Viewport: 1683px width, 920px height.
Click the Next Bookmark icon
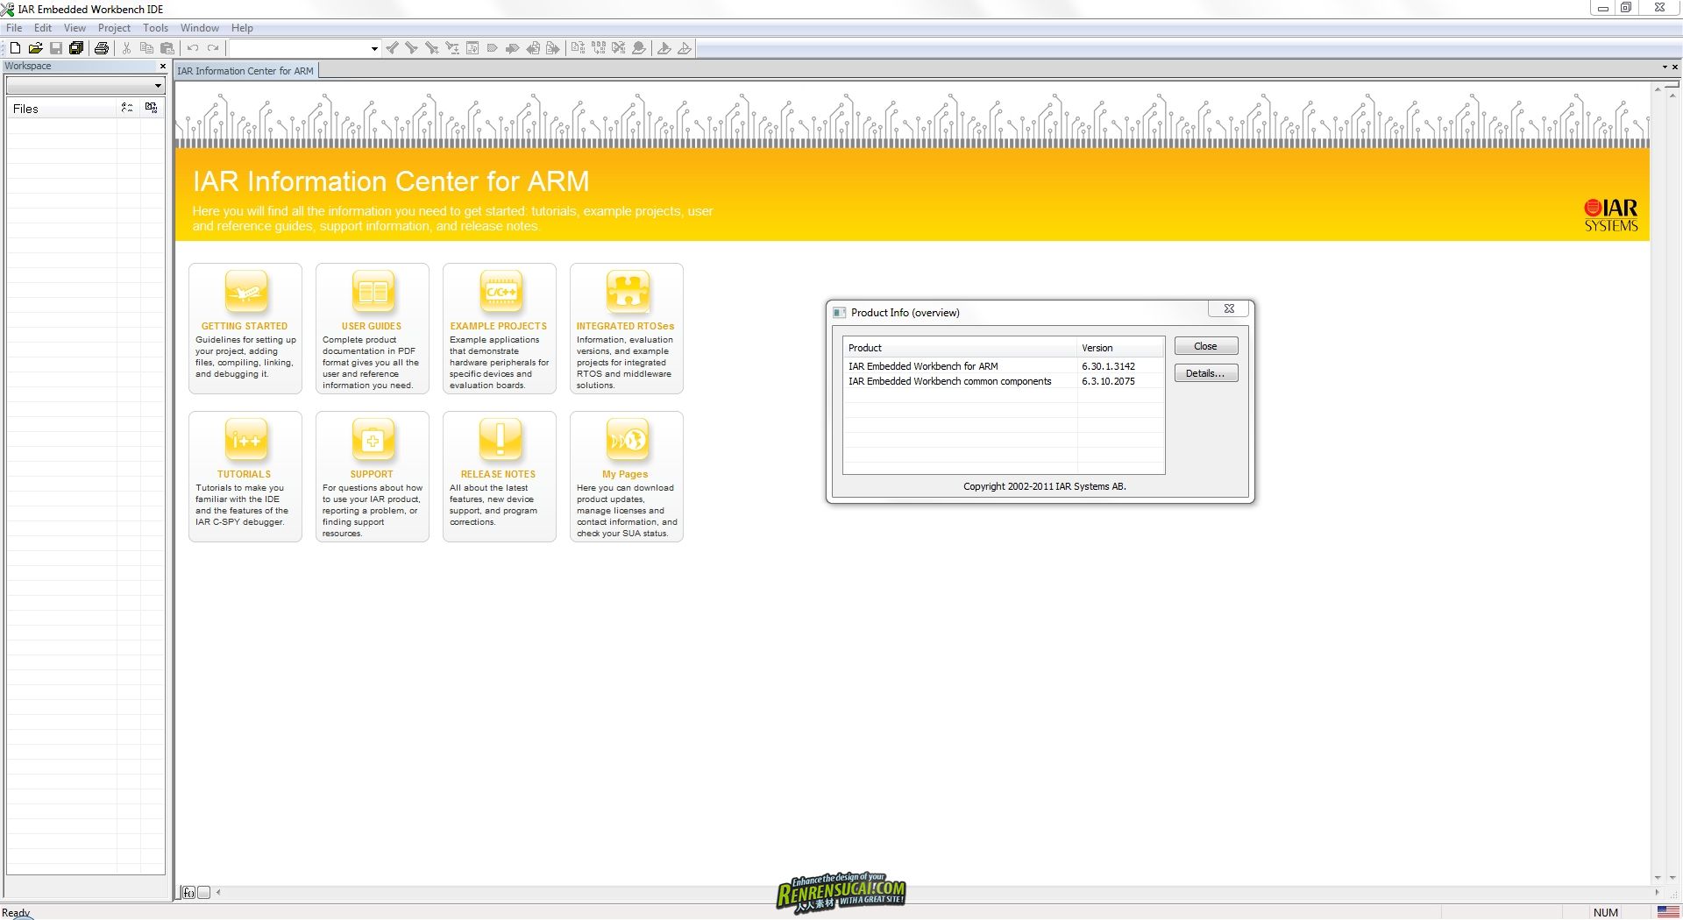pos(513,48)
